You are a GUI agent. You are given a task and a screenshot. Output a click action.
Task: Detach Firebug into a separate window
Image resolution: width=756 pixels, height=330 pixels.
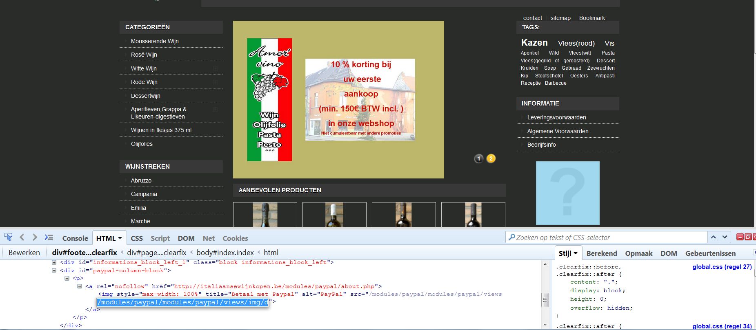[x=748, y=237]
